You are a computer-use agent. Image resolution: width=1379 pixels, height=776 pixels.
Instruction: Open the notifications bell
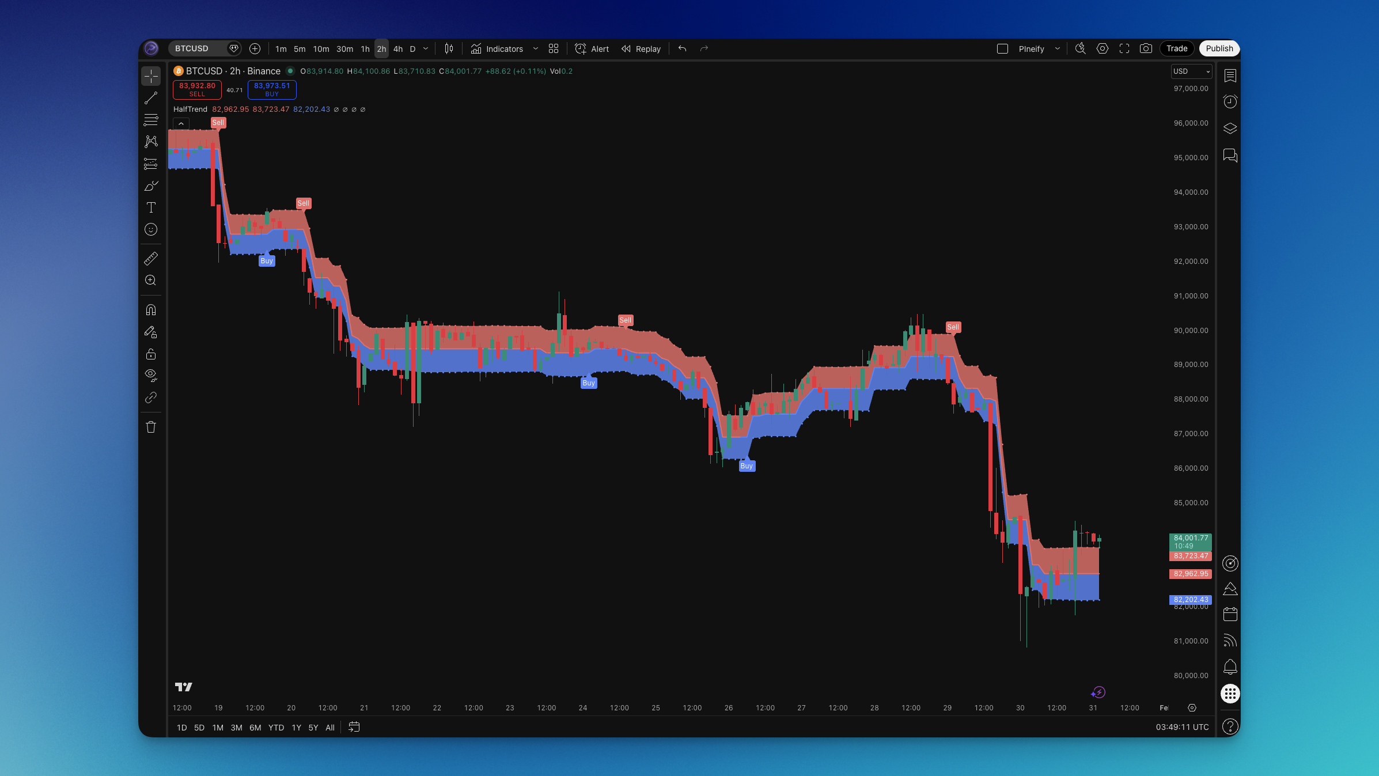coord(1230,667)
